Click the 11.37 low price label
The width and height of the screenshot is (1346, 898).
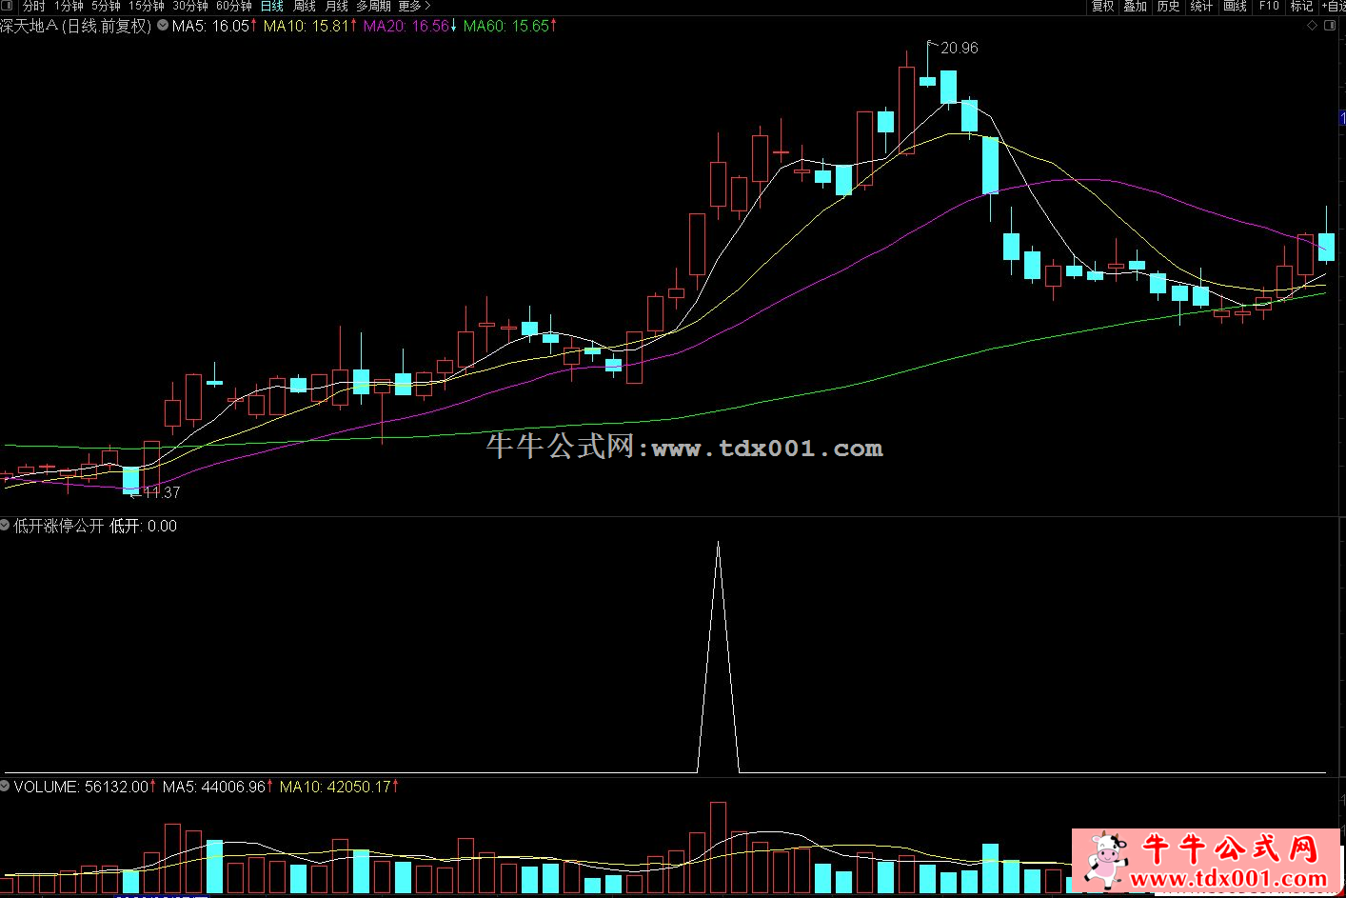pyautogui.click(x=162, y=492)
